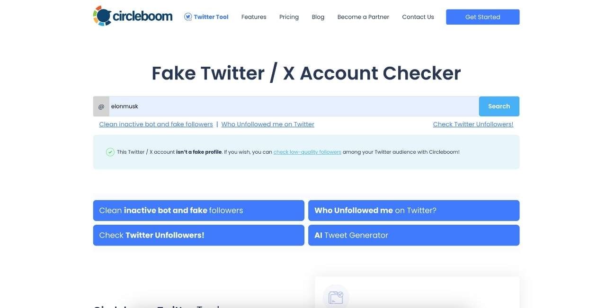Open the Blog section
This screenshot has height=308, width=606.
coord(318,17)
